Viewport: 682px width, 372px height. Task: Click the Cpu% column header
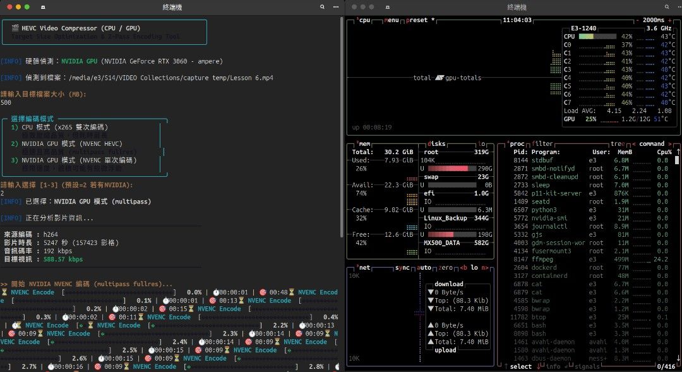point(664,152)
